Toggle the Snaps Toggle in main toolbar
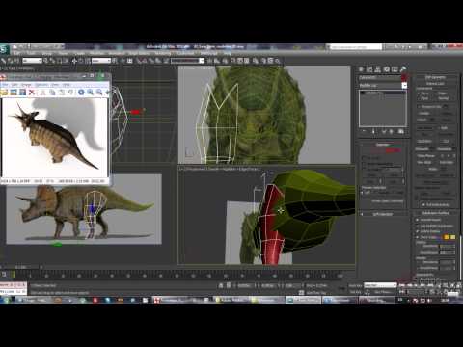 139,61
